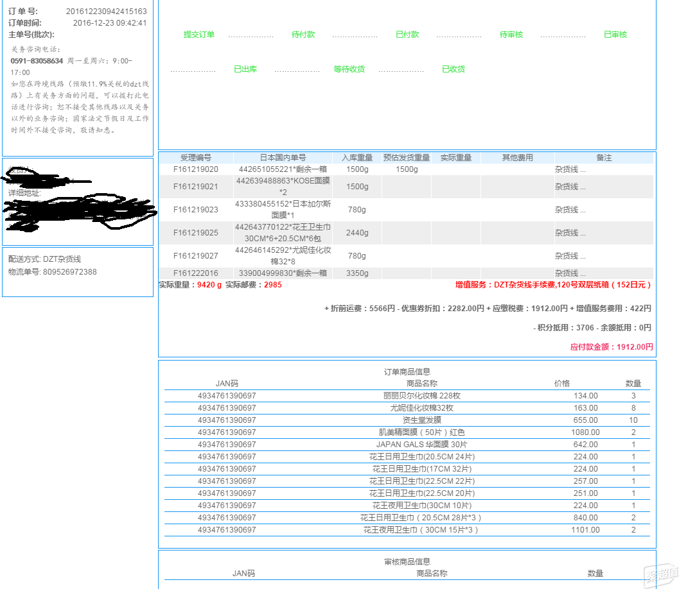
Task: Click the 已付款 progress step
Action: [407, 35]
